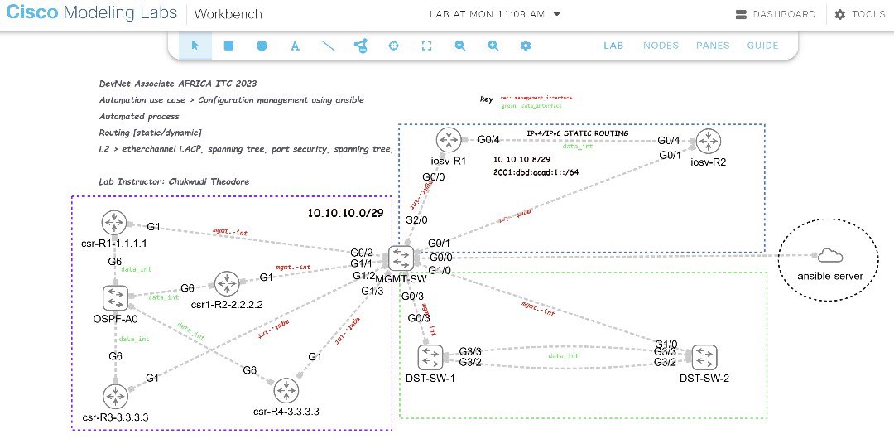Click the center-on-target crosshair icon
The image size is (894, 439).
[393, 46]
